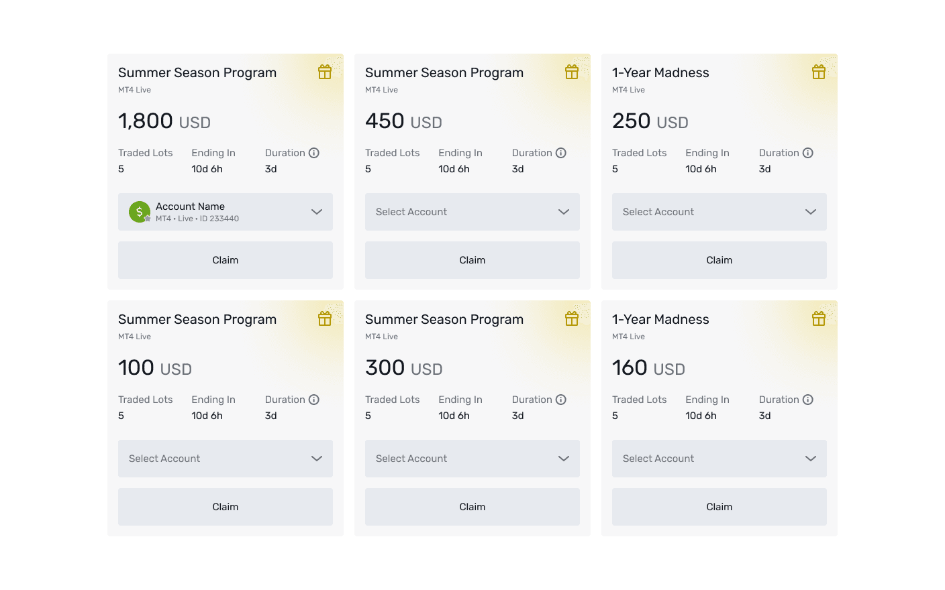
Task: Open Select Account dropdown on 450 USD card
Action: 472,212
